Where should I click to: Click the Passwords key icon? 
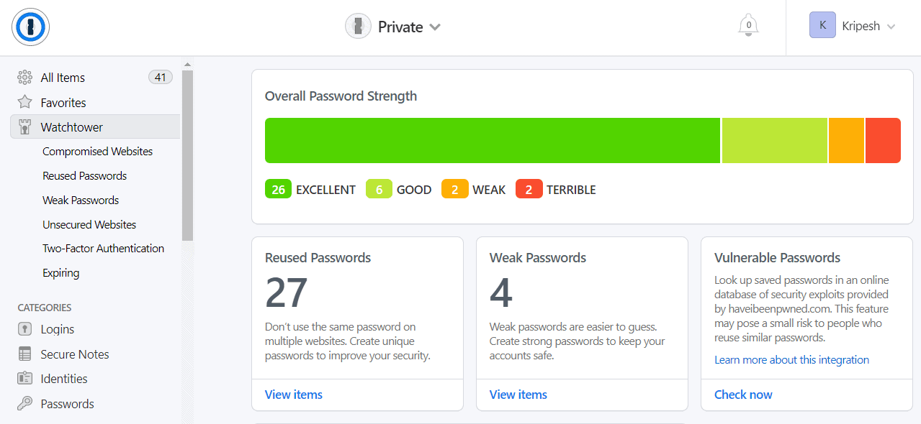25,404
